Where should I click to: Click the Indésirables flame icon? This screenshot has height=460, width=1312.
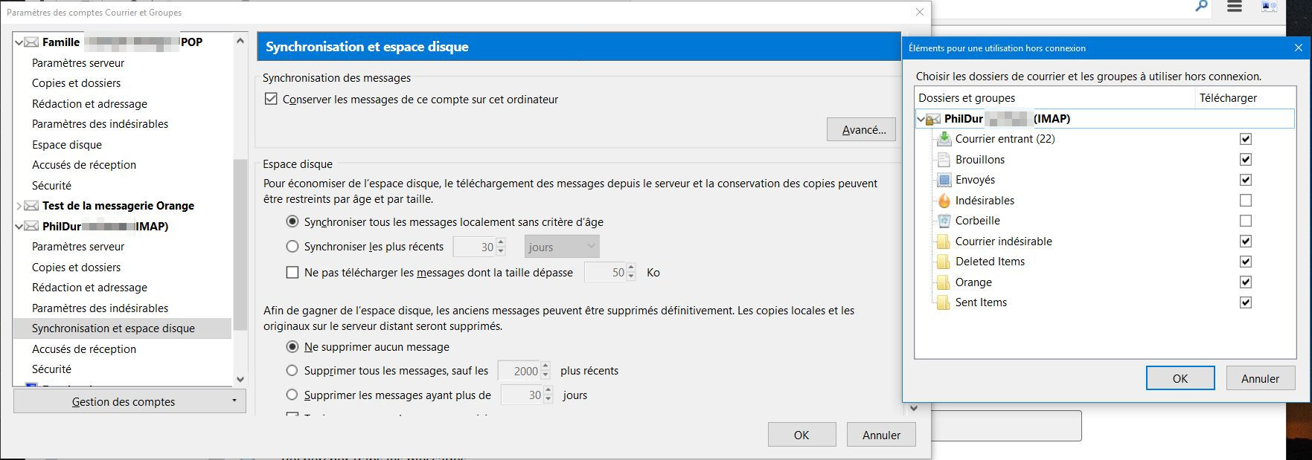coord(944,201)
